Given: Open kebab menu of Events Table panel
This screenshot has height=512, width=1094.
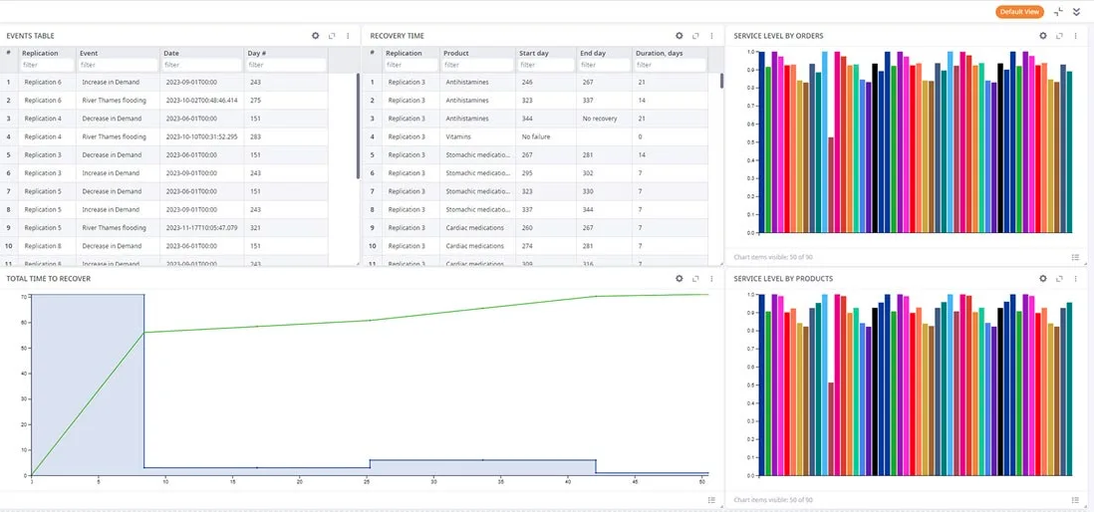Looking at the screenshot, I should coord(348,36).
